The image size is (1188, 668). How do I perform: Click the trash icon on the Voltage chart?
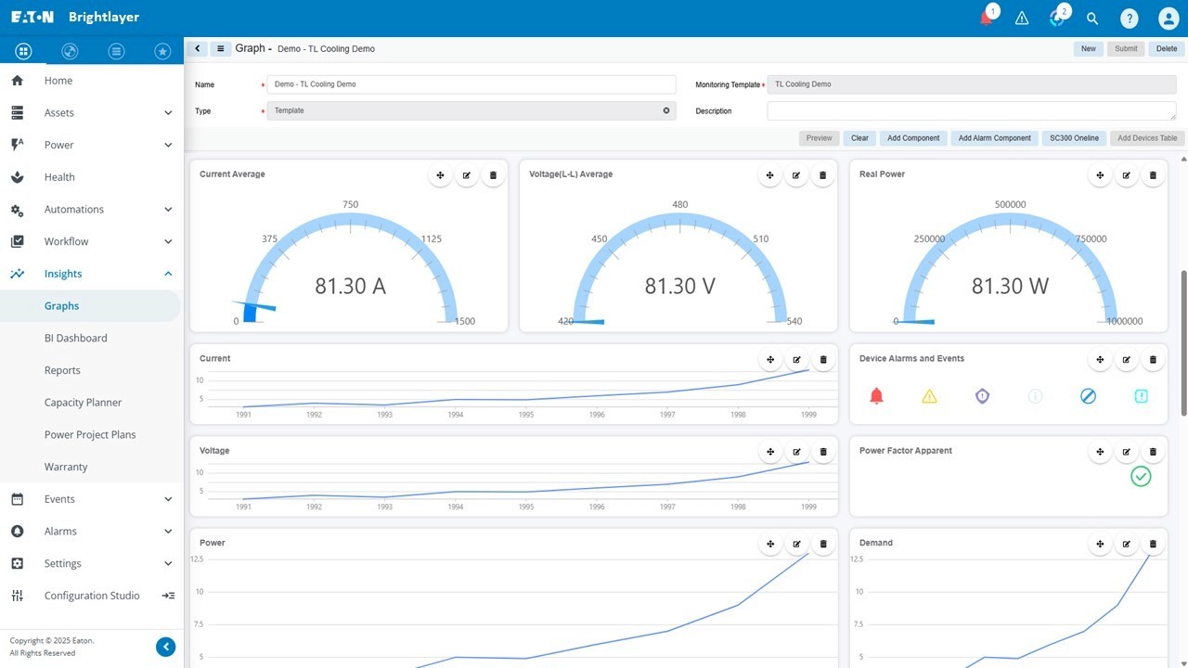point(823,451)
